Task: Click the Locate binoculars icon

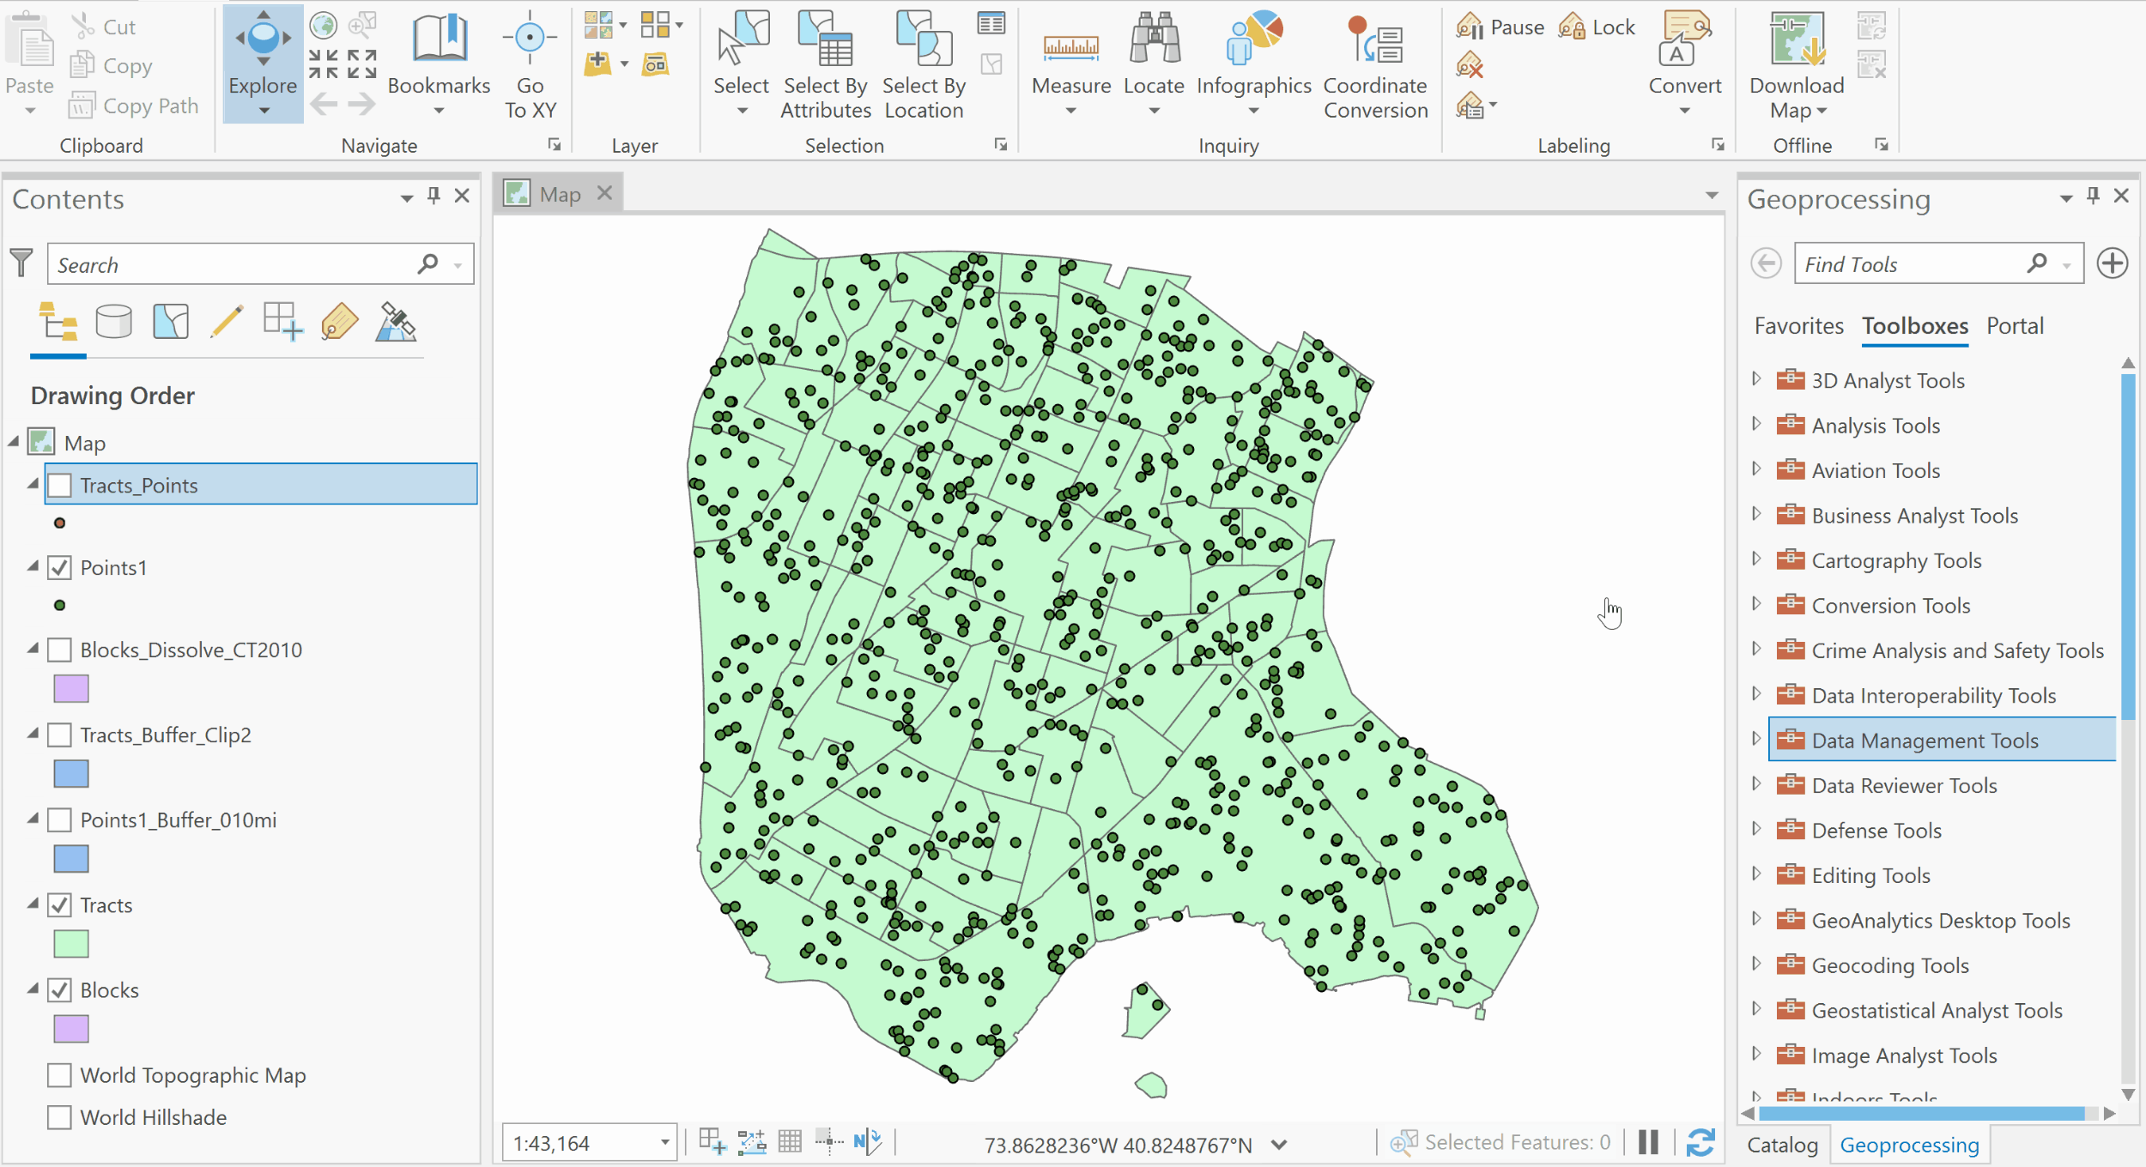Action: (1154, 40)
